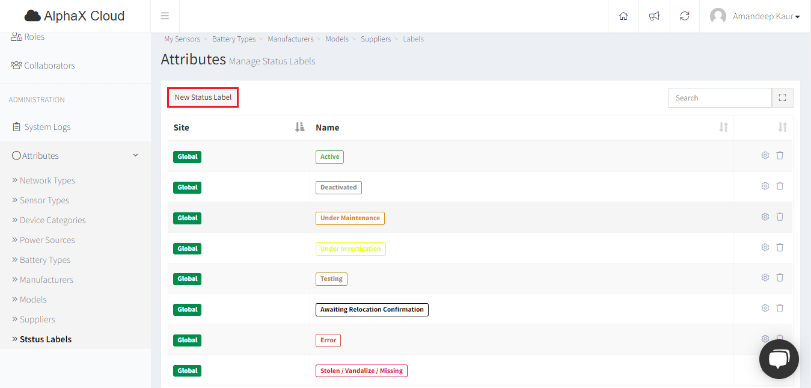Screen dimensions: 811x388
Task: Click the New Status Label button
Action: (x=203, y=97)
